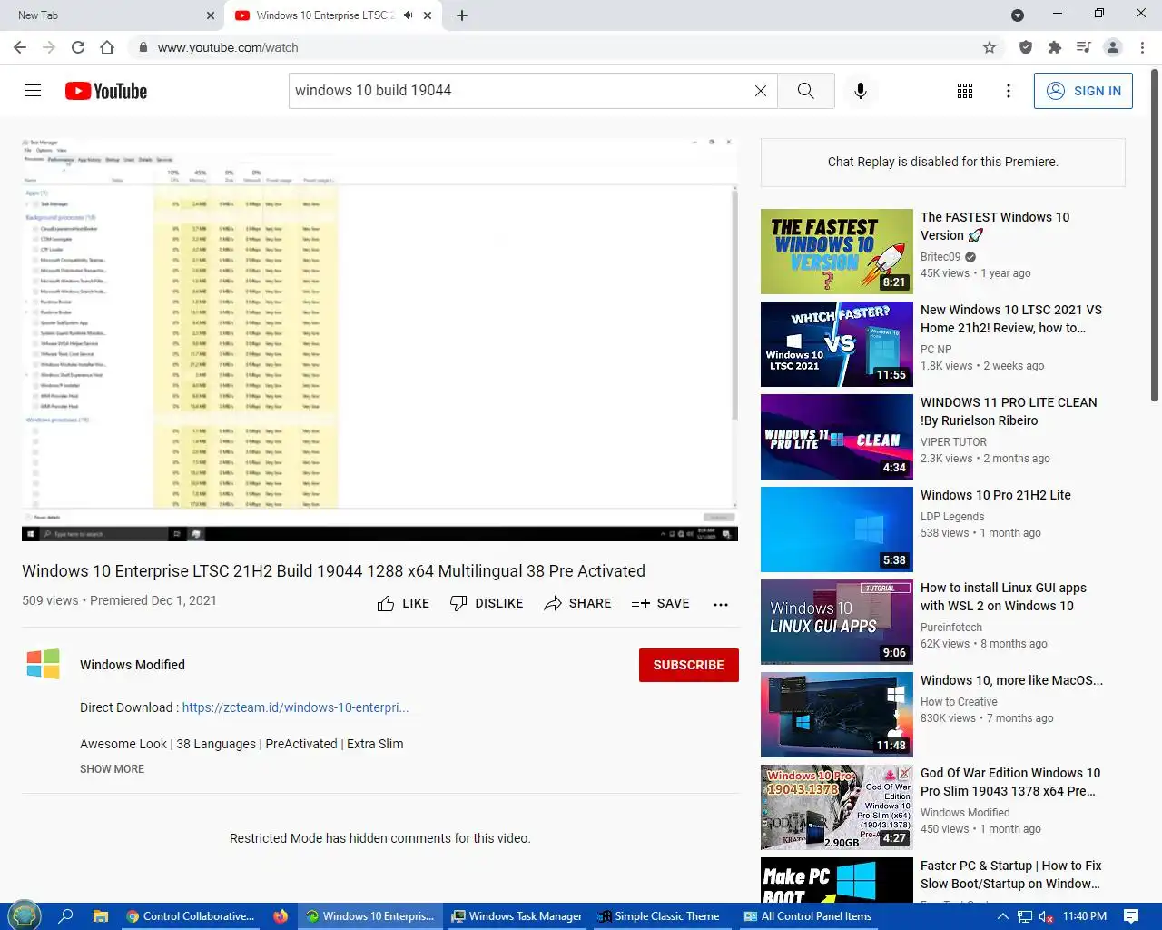
Task: Click the SIGN IN button
Action: coord(1083,91)
